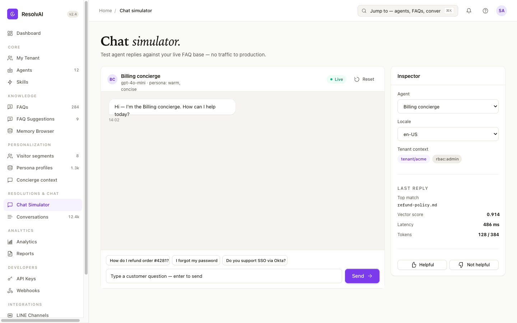This screenshot has width=517, height=323.
Task: Click the BC agent avatar
Action: 112,79
